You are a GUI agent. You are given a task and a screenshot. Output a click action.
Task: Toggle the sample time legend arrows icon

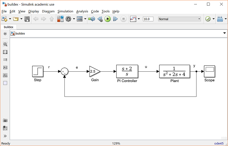pyautogui.click(x=5, y=60)
